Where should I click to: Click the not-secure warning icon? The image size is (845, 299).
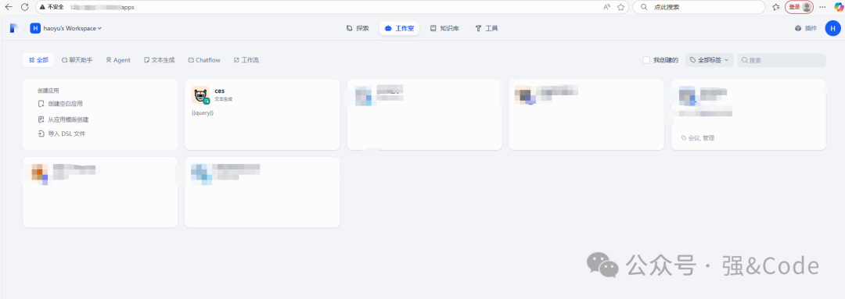point(42,7)
